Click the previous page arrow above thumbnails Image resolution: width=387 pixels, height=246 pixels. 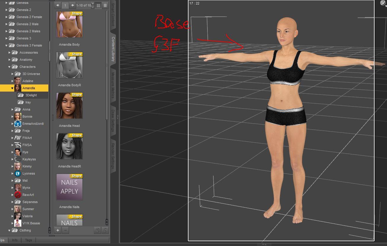(58, 5)
